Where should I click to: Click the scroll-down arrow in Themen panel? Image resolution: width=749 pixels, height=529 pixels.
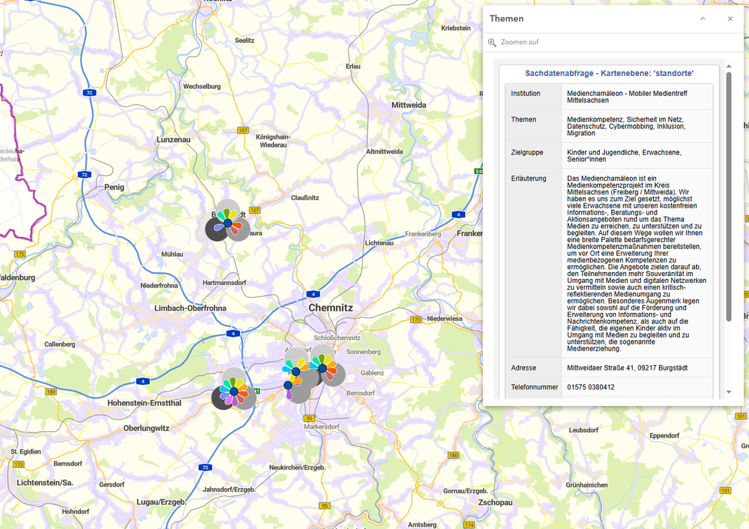coord(728,392)
